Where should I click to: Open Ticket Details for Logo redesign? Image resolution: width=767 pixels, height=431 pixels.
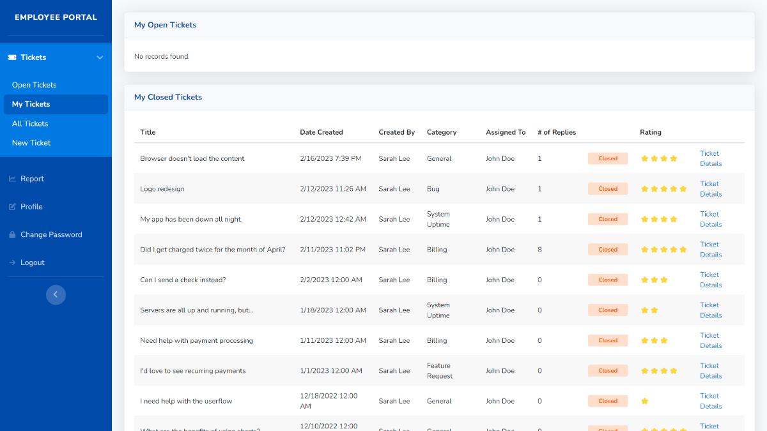710,188
